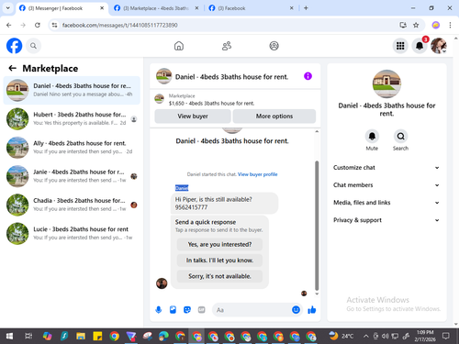The height and width of the screenshot is (344, 459).
Task: Open conversation information purple icon
Action: coord(308,76)
